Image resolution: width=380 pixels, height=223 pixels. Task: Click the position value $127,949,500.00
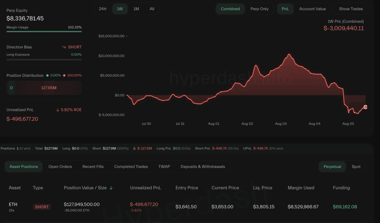tap(82, 204)
